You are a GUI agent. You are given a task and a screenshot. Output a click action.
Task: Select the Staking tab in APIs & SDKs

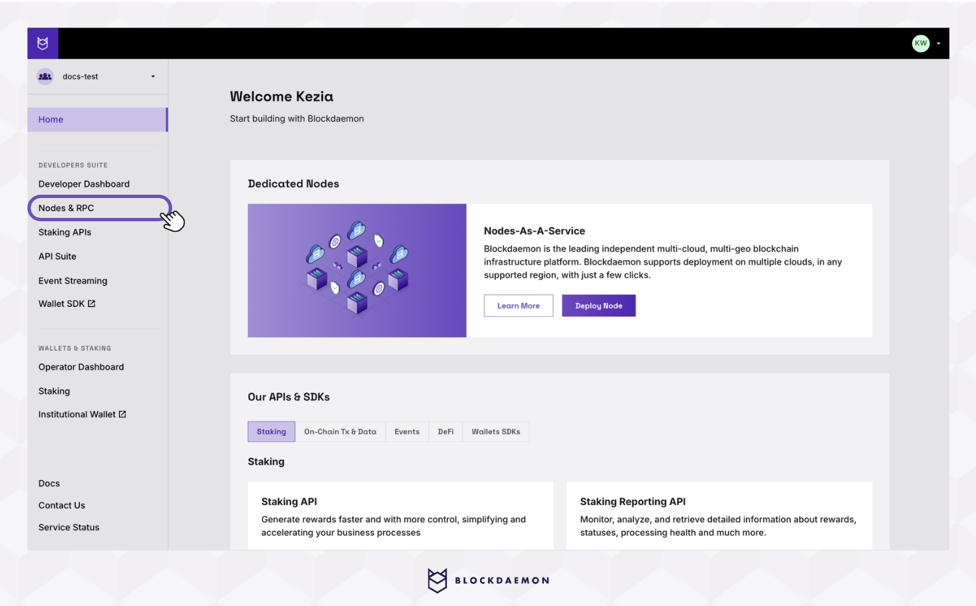271,432
